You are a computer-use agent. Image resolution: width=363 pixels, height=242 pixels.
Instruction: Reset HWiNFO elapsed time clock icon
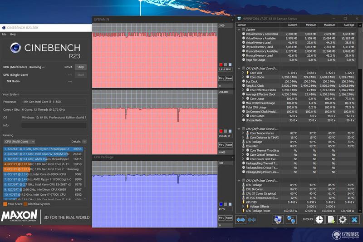tap(319, 220)
